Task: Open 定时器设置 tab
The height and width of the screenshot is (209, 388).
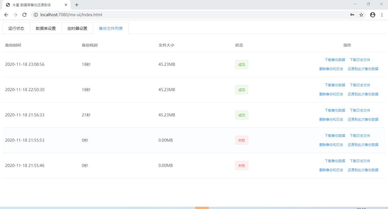Action: coord(77,28)
